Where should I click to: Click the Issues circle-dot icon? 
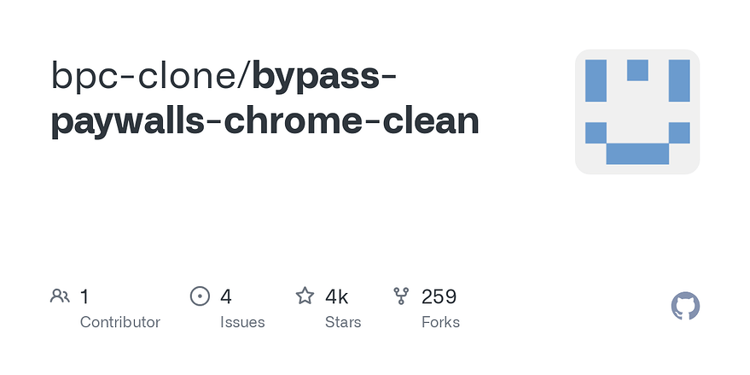tap(200, 296)
